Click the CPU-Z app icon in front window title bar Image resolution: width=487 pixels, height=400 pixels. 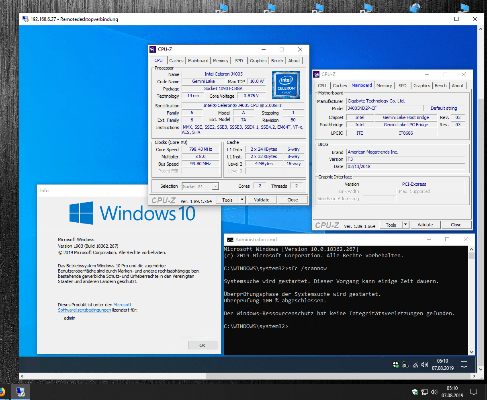click(x=153, y=49)
